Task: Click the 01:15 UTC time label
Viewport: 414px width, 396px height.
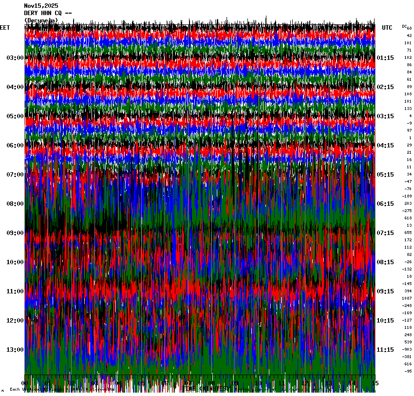Action: (385, 58)
